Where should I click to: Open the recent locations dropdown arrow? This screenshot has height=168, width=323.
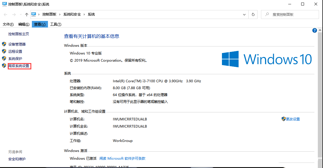pyautogui.click(x=21, y=15)
